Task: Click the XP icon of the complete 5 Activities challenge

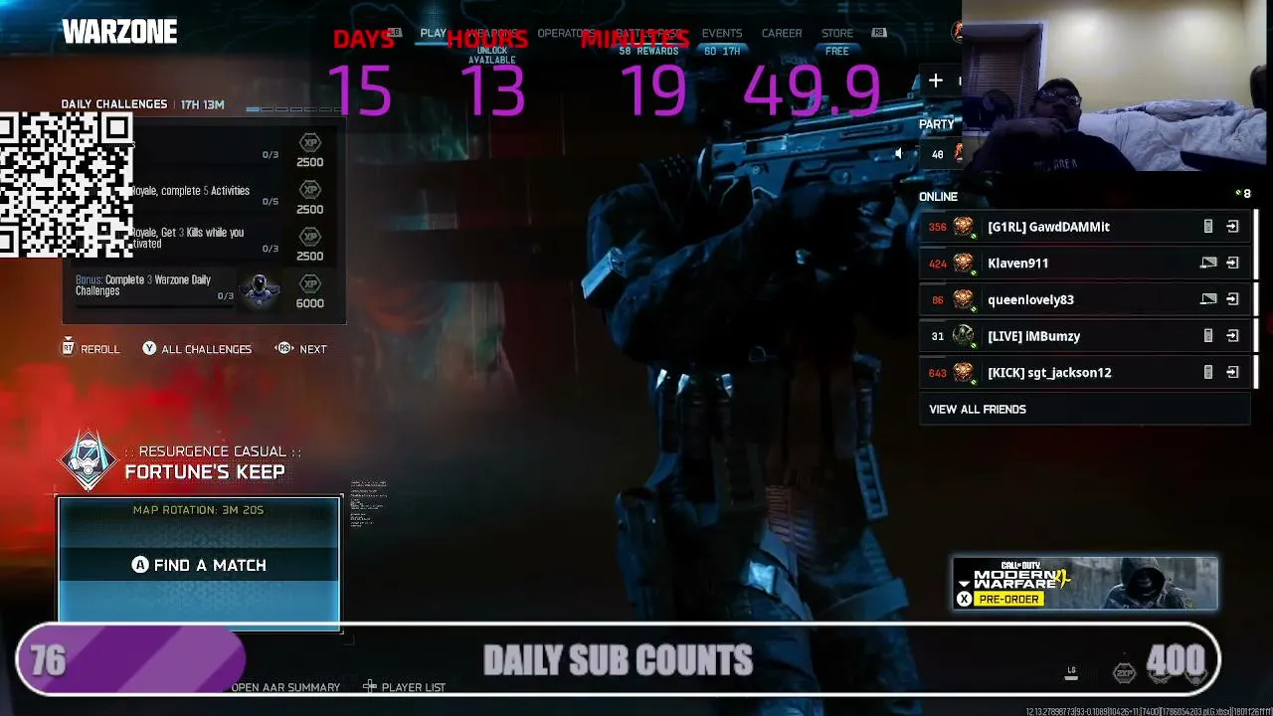Action: point(310,189)
